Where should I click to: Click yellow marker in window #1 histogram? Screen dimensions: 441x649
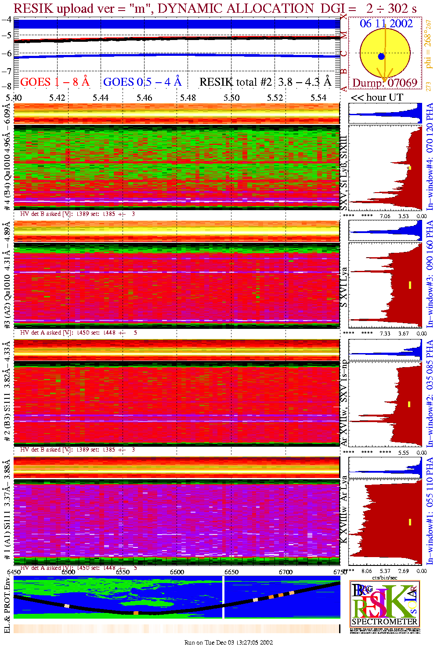click(x=410, y=522)
